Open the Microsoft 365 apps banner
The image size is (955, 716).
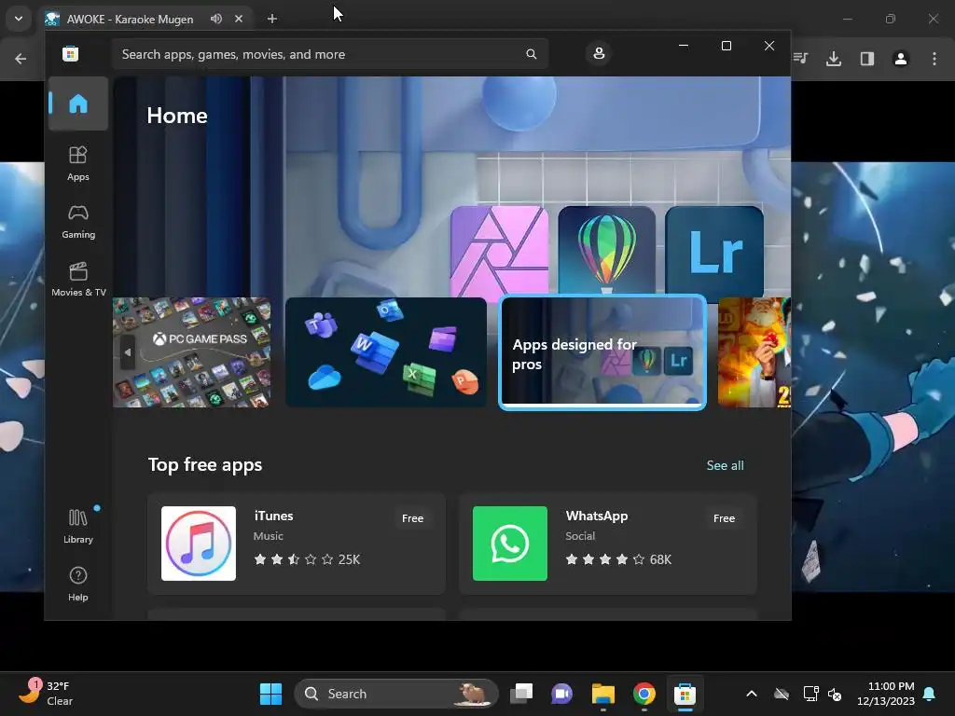[x=386, y=352]
